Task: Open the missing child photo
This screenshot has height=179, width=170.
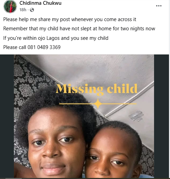Action: coord(84,116)
